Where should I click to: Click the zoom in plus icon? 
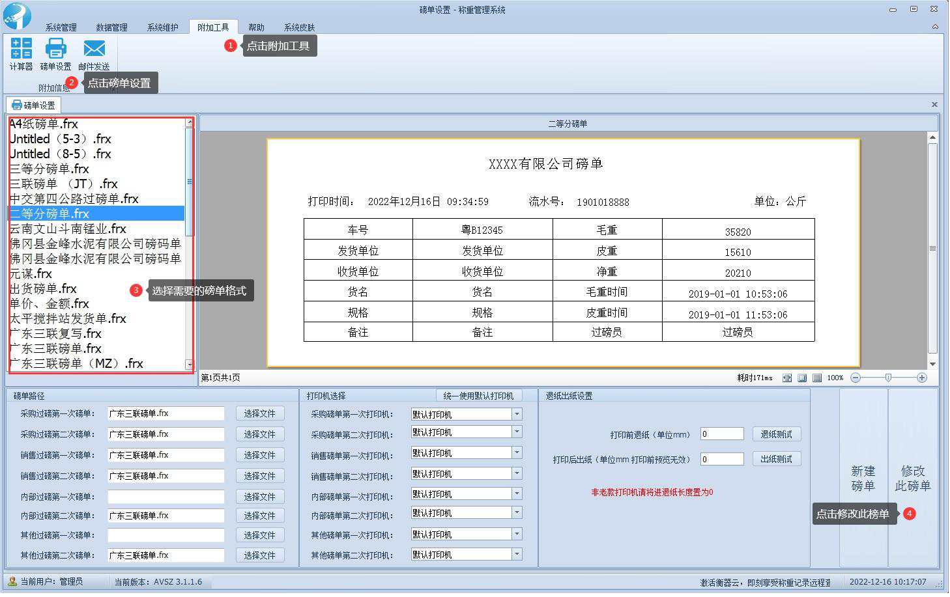tap(921, 378)
